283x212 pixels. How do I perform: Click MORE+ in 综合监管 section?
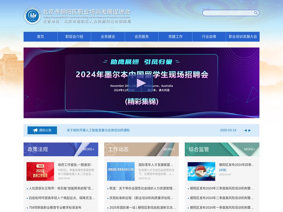tap(250, 149)
